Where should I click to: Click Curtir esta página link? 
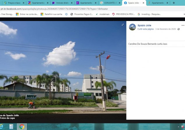pyautogui.click(x=145, y=29)
